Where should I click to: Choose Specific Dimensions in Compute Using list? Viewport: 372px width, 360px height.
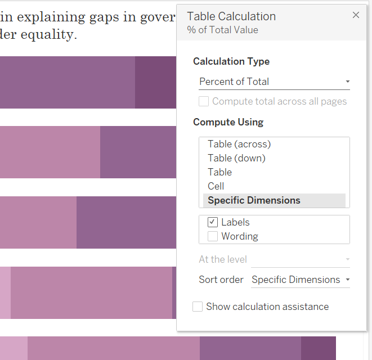coord(254,200)
